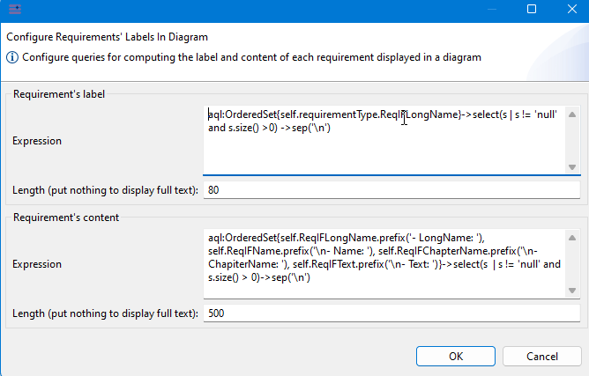The height and width of the screenshot is (376, 589).
Task: Click the content Expression vertical scrollbar track
Action: click(x=571, y=263)
